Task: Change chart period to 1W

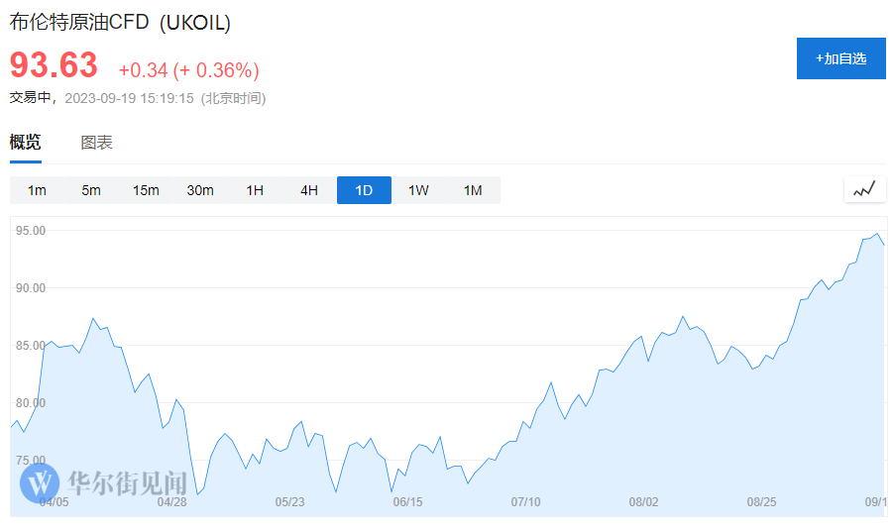Action: coord(418,190)
